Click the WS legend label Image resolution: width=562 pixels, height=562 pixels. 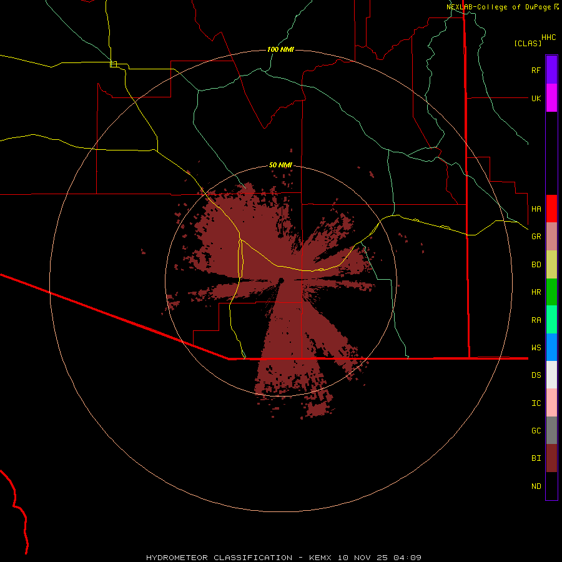[x=536, y=347]
